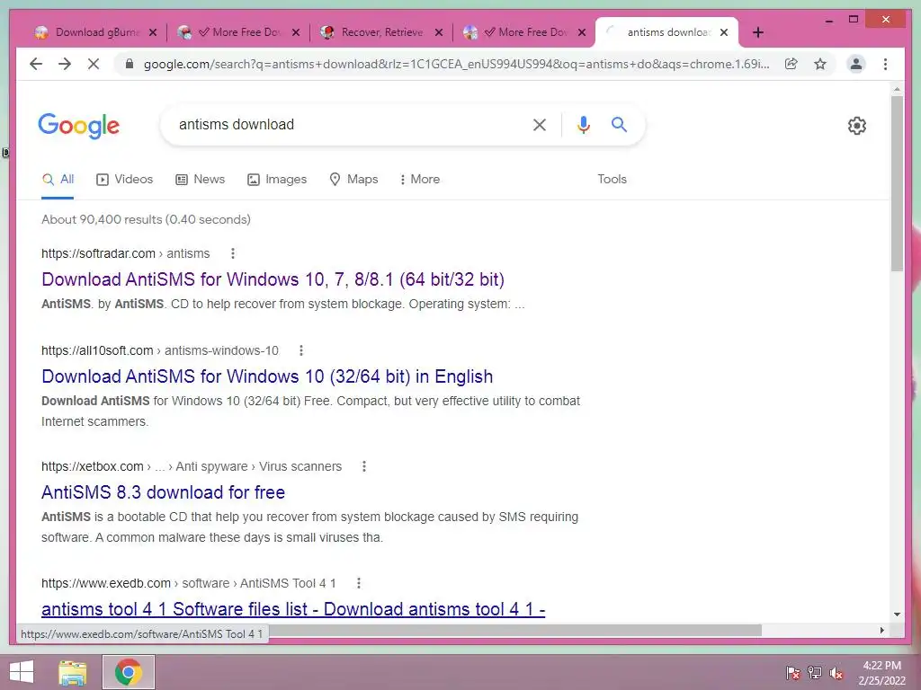921x690 pixels.
Task: Open muted volume tray icon
Action: (836, 673)
